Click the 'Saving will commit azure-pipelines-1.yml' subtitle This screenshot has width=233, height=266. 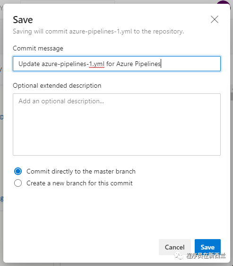tap(98, 32)
